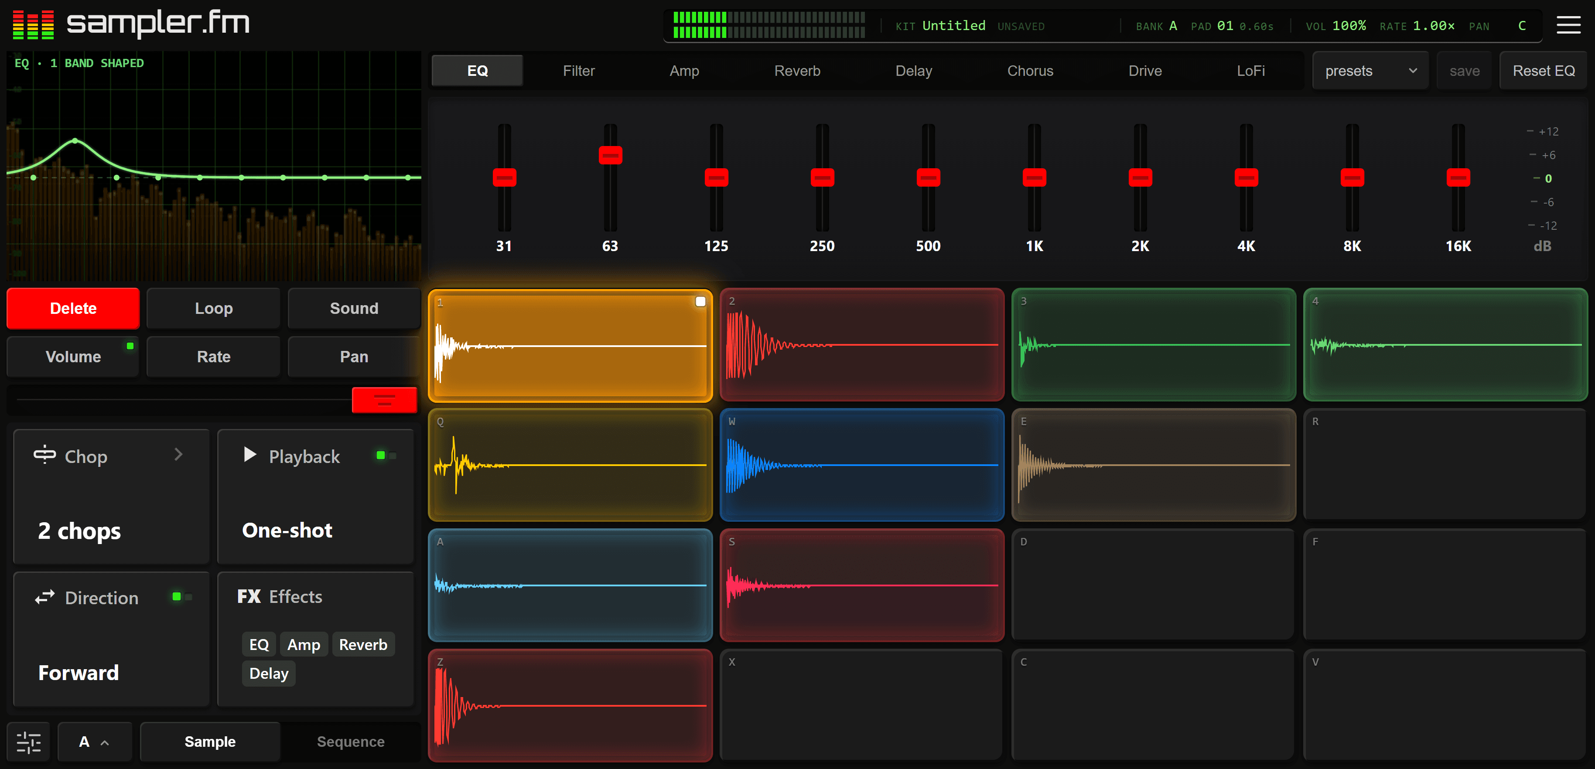
Task: Toggle the Volume button green indicator
Action: click(130, 346)
